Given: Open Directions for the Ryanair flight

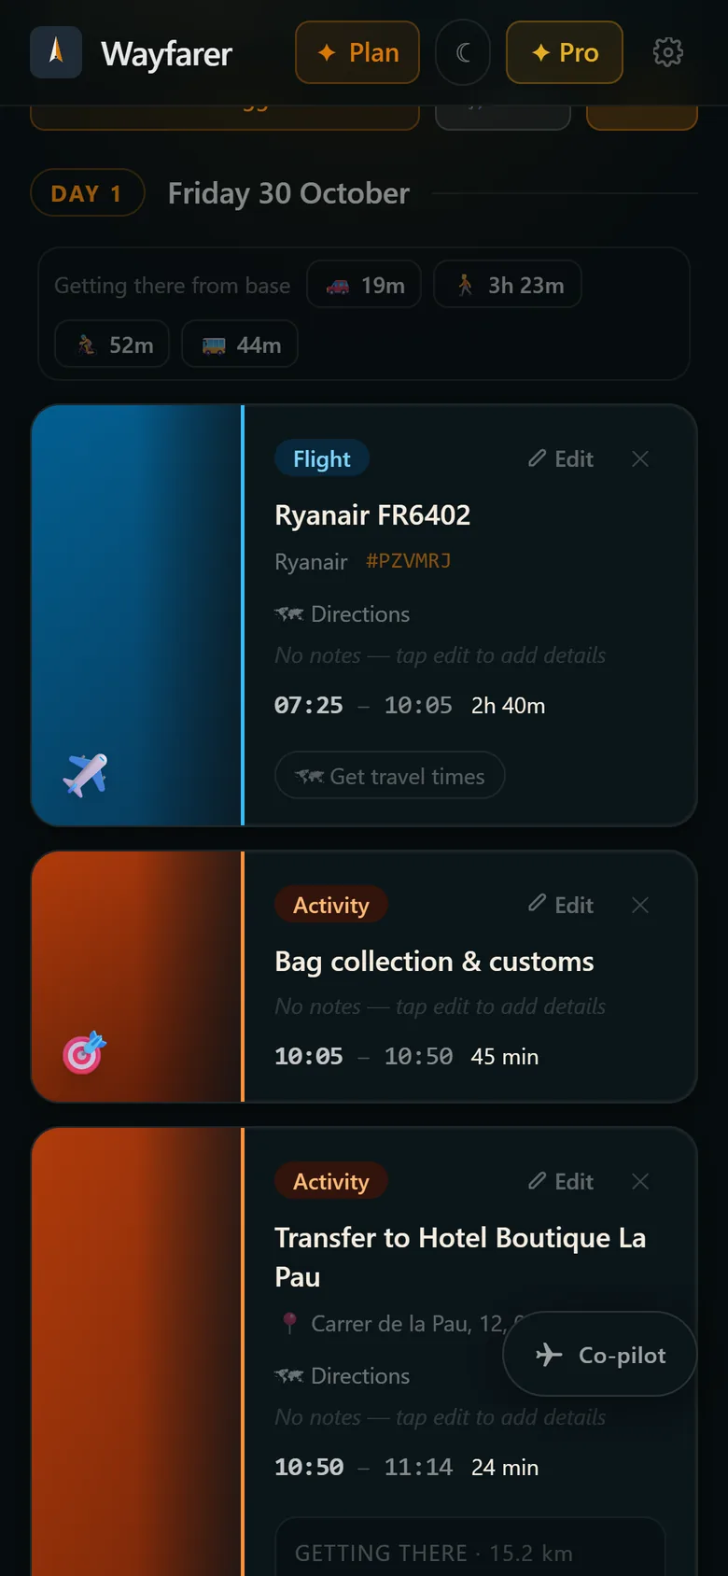Looking at the screenshot, I should click(343, 614).
